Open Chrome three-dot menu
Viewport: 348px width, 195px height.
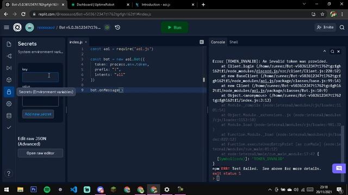pyautogui.click(x=342, y=14)
